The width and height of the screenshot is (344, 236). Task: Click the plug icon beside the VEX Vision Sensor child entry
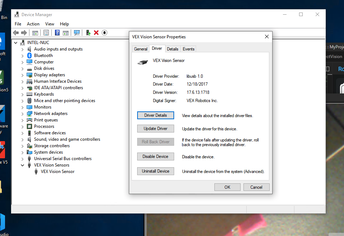(36, 172)
